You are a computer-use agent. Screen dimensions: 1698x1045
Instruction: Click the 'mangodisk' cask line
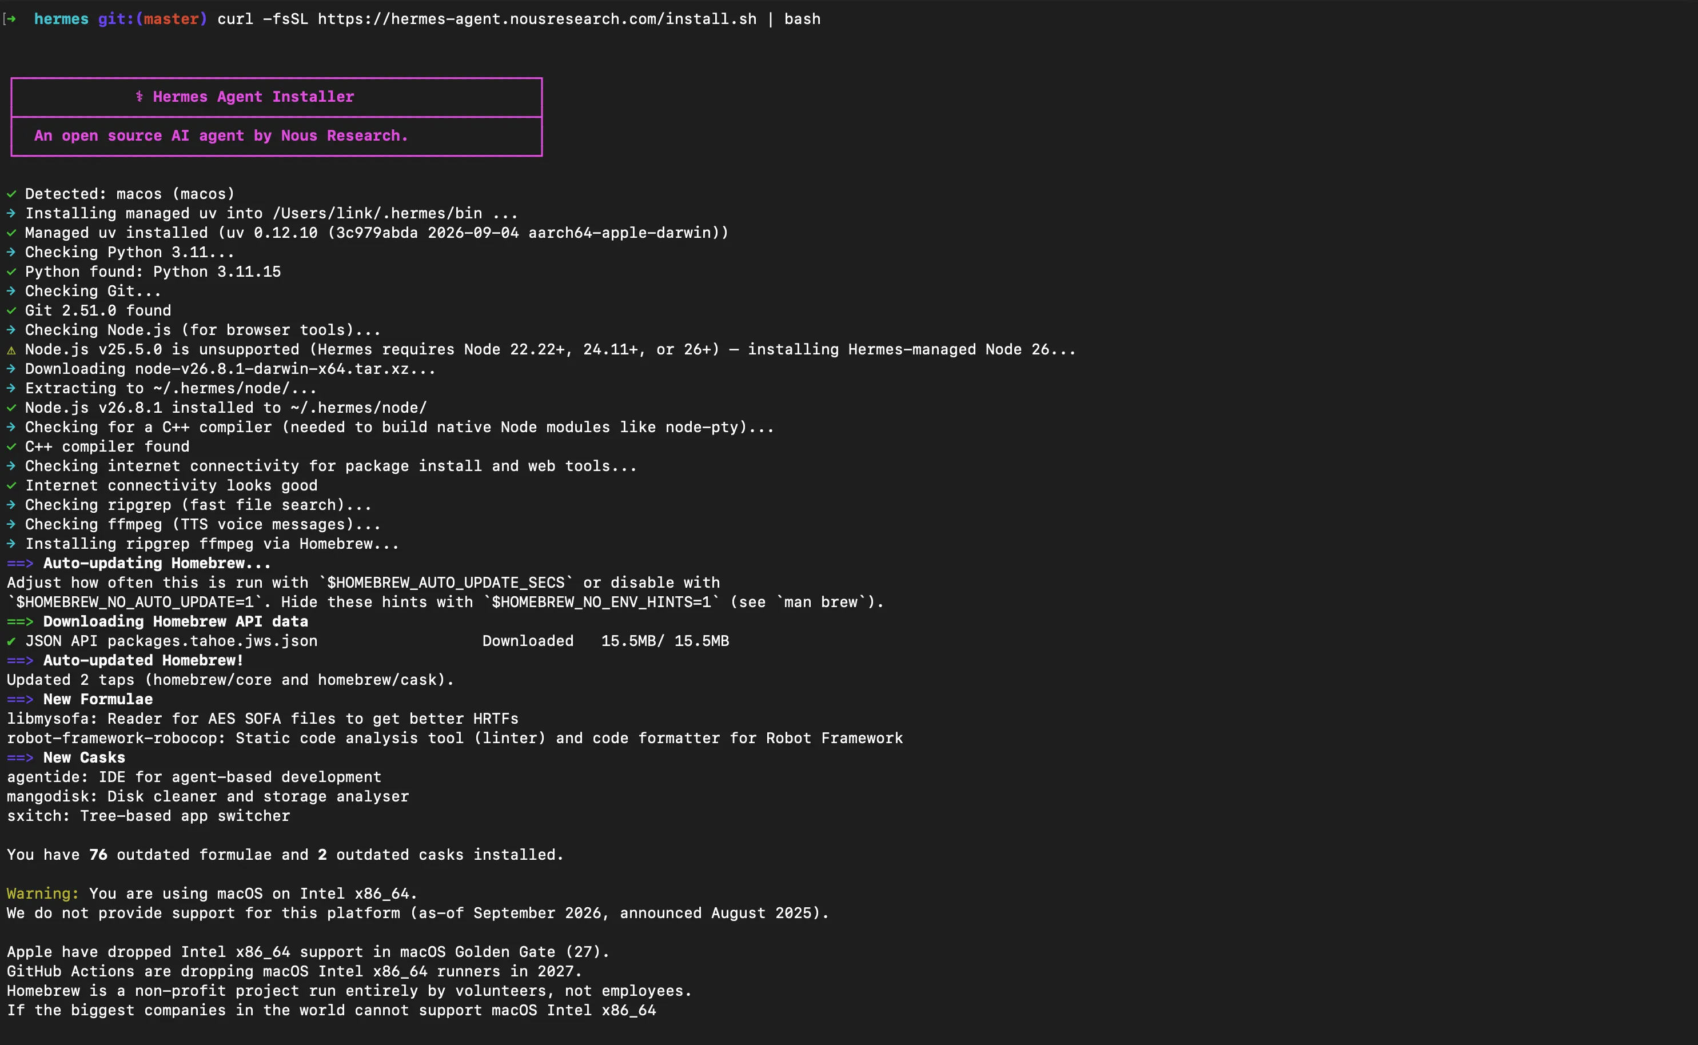[208, 796]
